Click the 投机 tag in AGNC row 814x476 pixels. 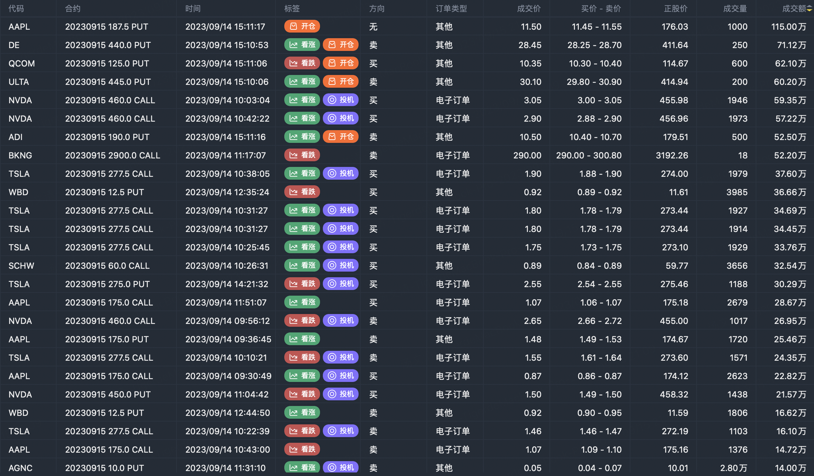coord(341,468)
